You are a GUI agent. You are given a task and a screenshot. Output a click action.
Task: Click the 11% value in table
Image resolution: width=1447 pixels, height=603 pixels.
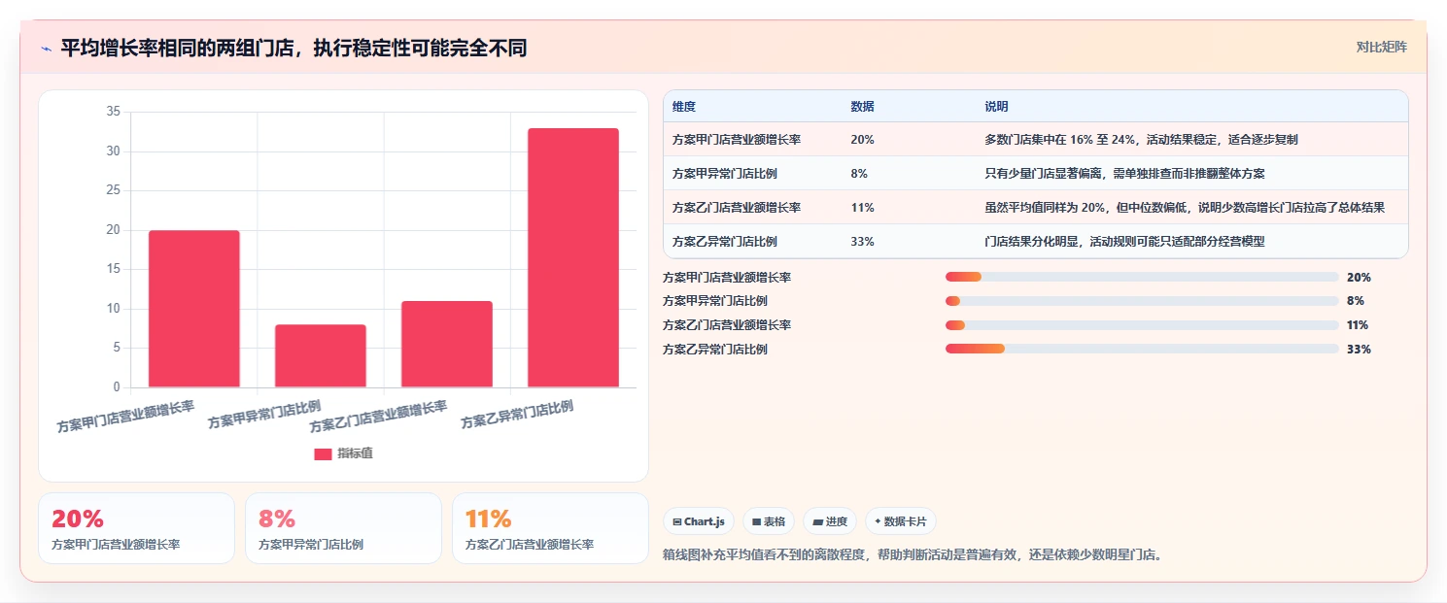coord(862,208)
